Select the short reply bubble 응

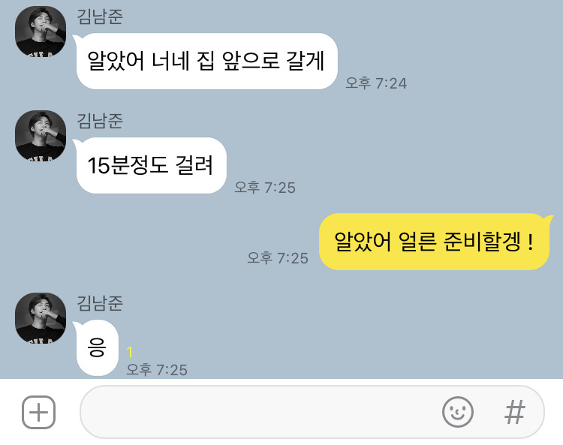point(97,347)
